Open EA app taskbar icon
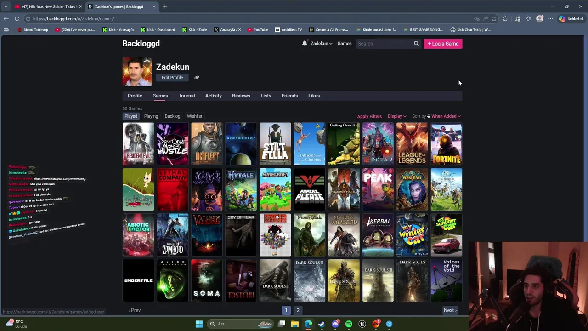588x331 pixels. pos(376,324)
